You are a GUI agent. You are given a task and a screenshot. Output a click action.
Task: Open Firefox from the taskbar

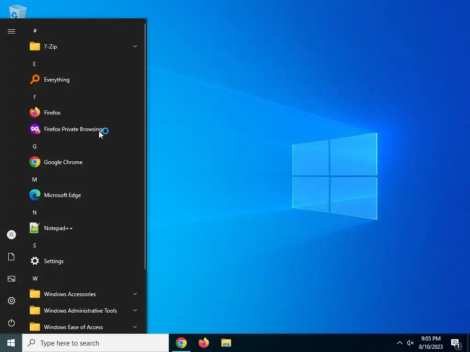coord(203,343)
